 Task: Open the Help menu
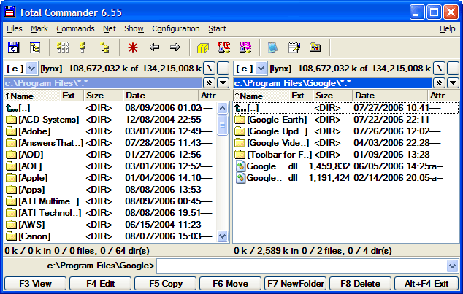click(448, 28)
